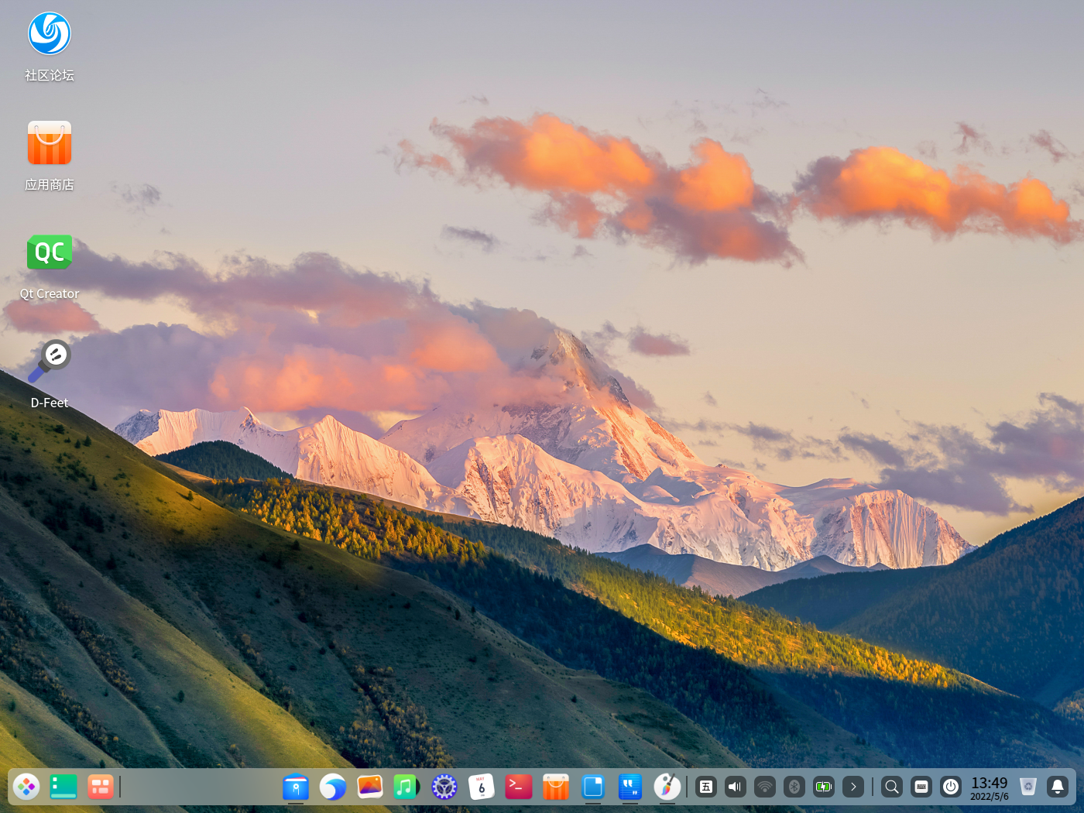The width and height of the screenshot is (1084, 813).
Task: Open the 社区论坛 community forum shortcut
Action: click(x=50, y=33)
